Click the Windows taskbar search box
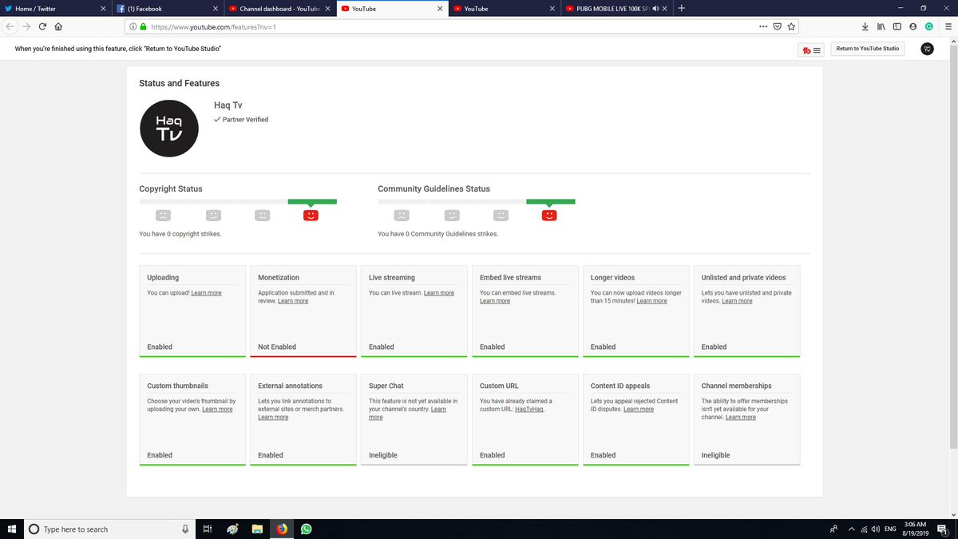The image size is (958, 539). click(109, 529)
